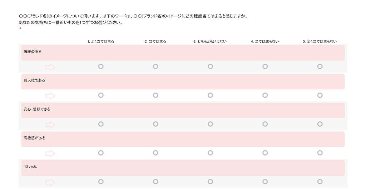Screen dimensions: 366x189
Task: Select '当てはまる' for 安心・信頼できる
Action: (x=155, y=124)
